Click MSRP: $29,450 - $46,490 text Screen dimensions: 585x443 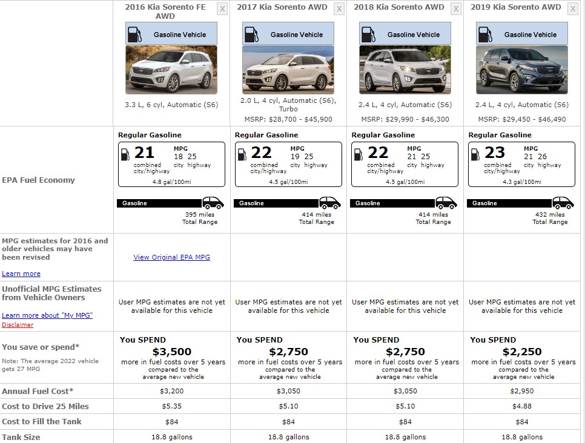point(521,119)
